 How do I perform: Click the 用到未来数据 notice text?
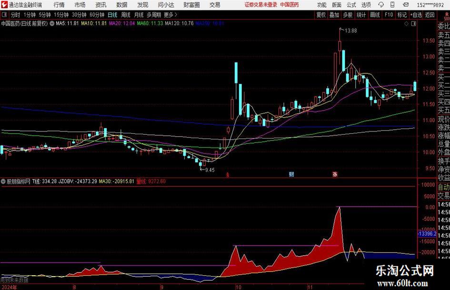[14, 280]
